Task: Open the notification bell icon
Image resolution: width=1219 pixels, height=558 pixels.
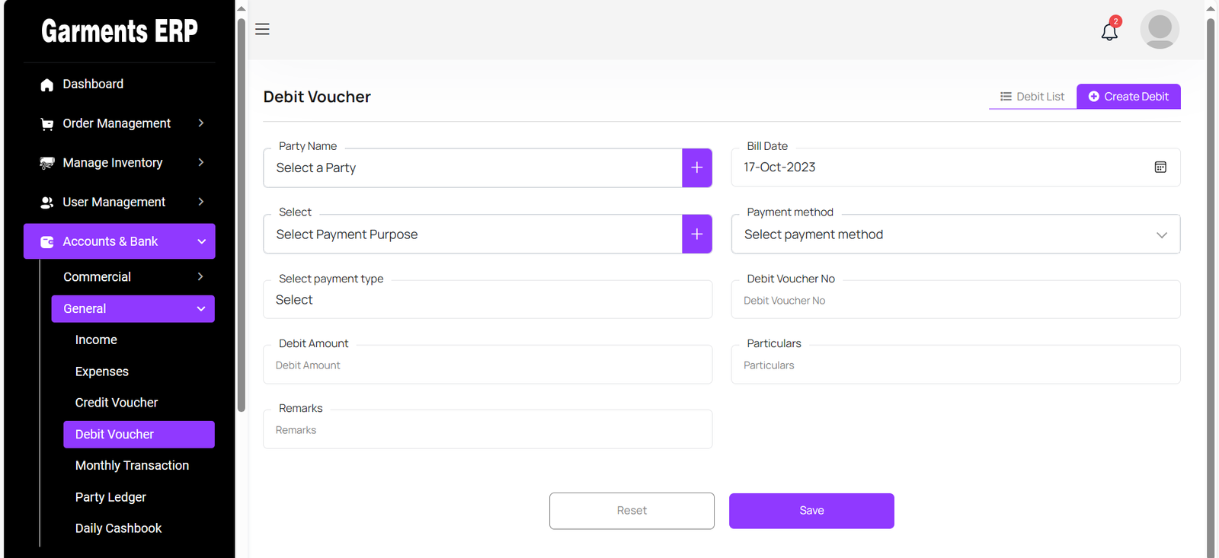Action: click(1109, 31)
